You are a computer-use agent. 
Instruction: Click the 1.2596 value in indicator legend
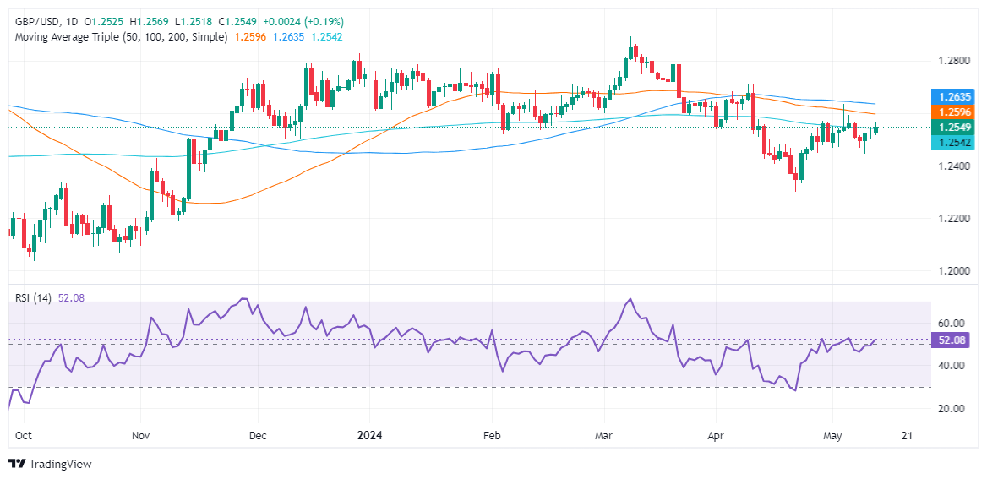point(249,37)
